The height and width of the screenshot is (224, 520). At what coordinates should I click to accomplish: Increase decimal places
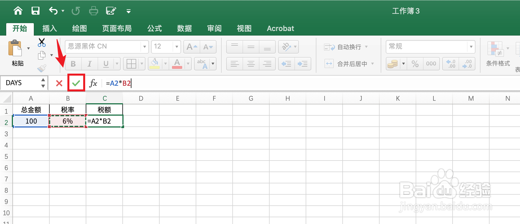point(451,64)
